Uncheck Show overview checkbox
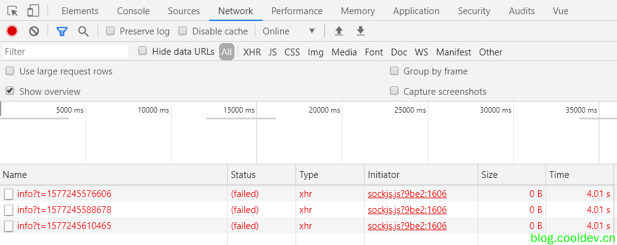This screenshot has height=245, width=617. pyautogui.click(x=10, y=91)
